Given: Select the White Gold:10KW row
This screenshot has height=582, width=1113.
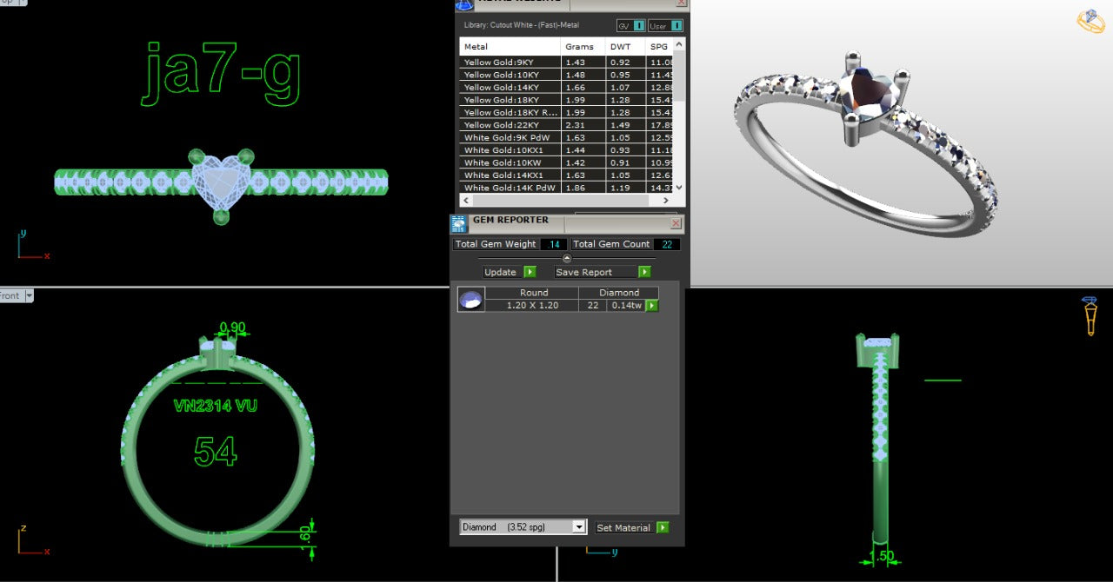Looking at the screenshot, I should pyautogui.click(x=567, y=162).
